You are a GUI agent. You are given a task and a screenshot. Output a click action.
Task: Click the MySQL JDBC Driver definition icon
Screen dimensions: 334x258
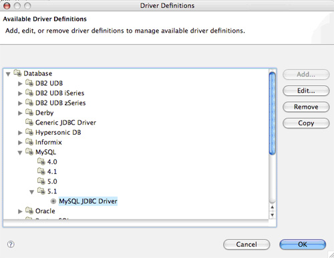pos(53,201)
